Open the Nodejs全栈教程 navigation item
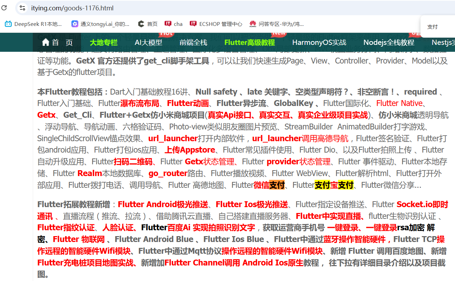 click(x=389, y=42)
